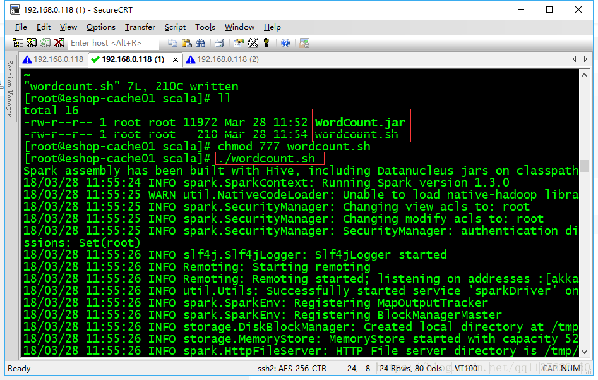
Task: Click the ./wordcount.sh command text
Action: (266, 159)
